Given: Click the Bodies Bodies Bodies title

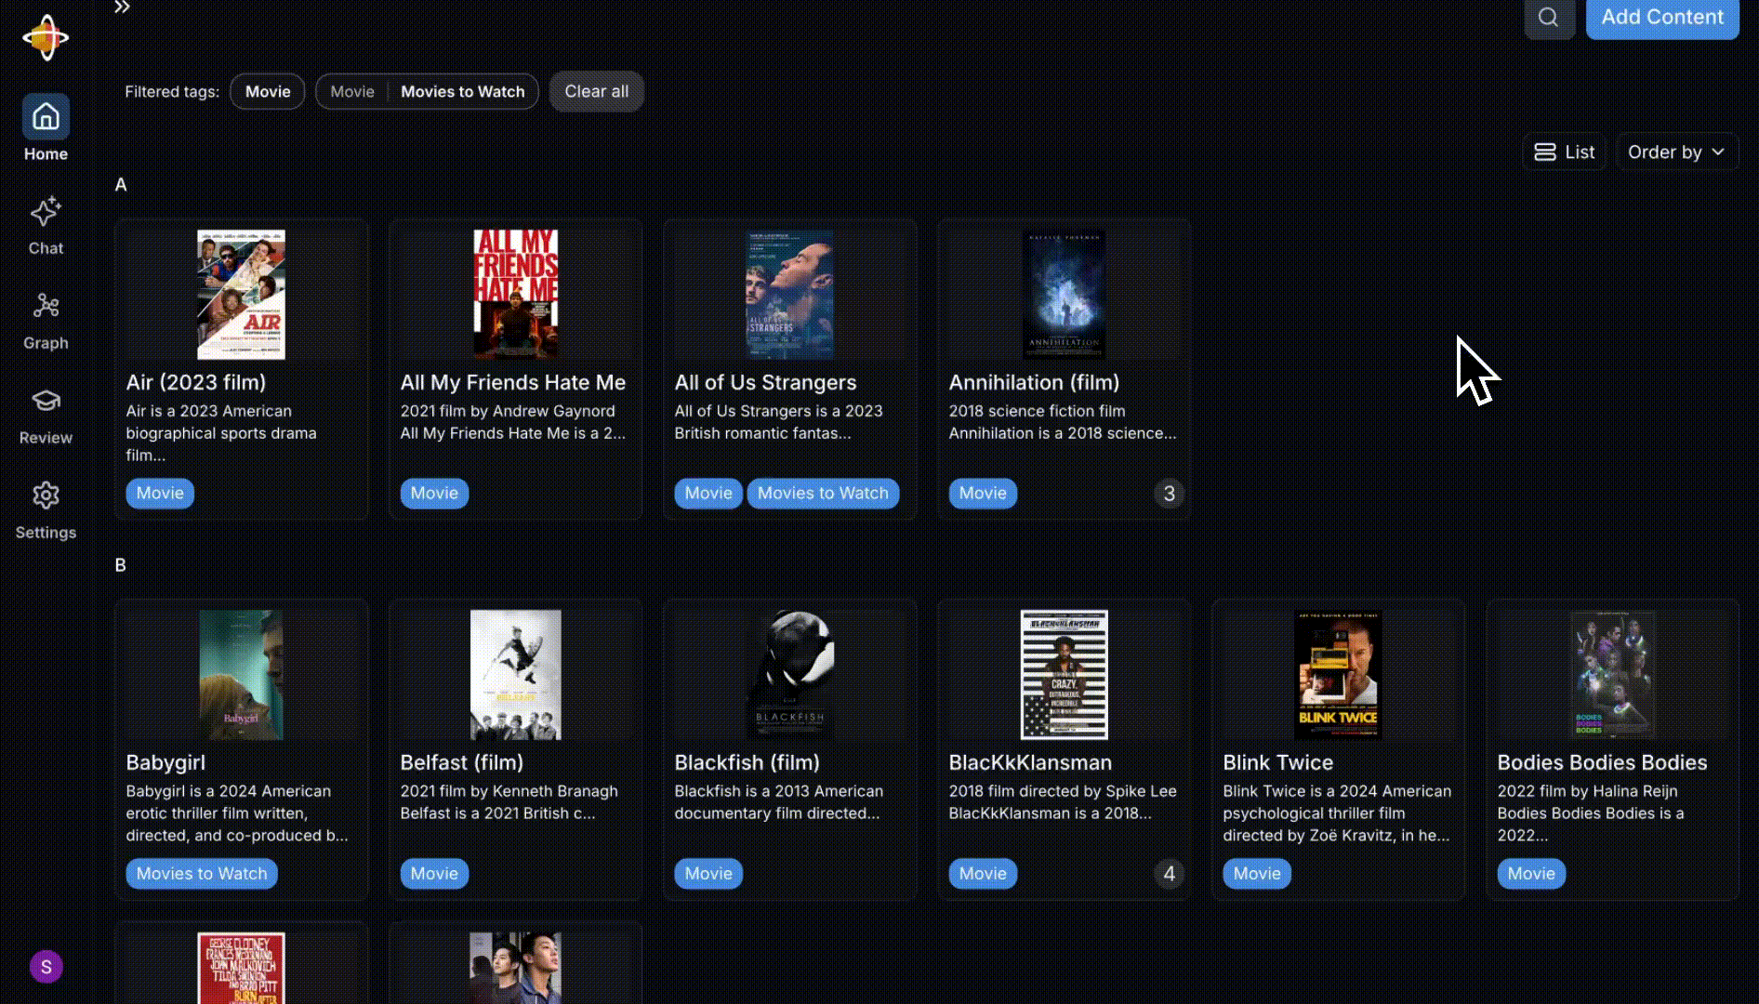Looking at the screenshot, I should (1602, 762).
